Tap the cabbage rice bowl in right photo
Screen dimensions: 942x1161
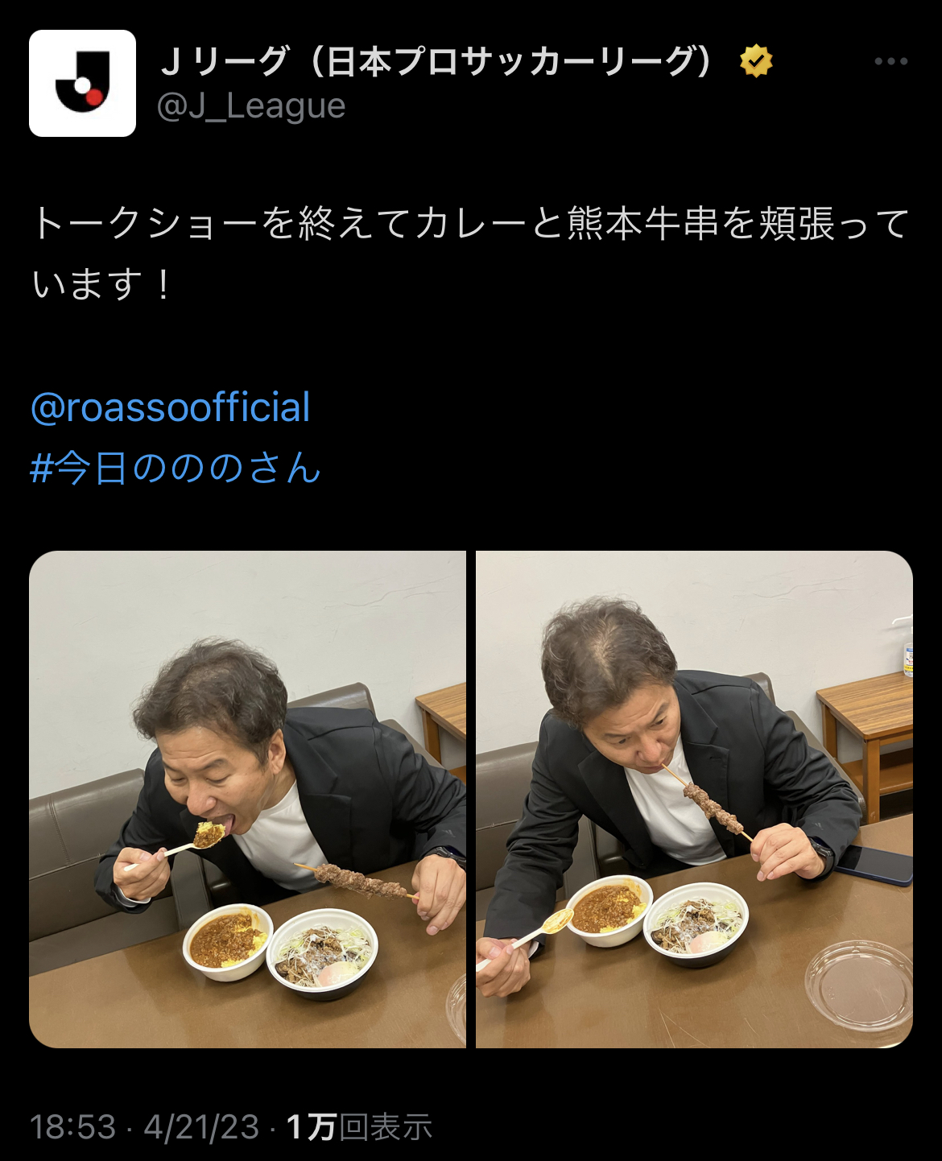click(696, 923)
